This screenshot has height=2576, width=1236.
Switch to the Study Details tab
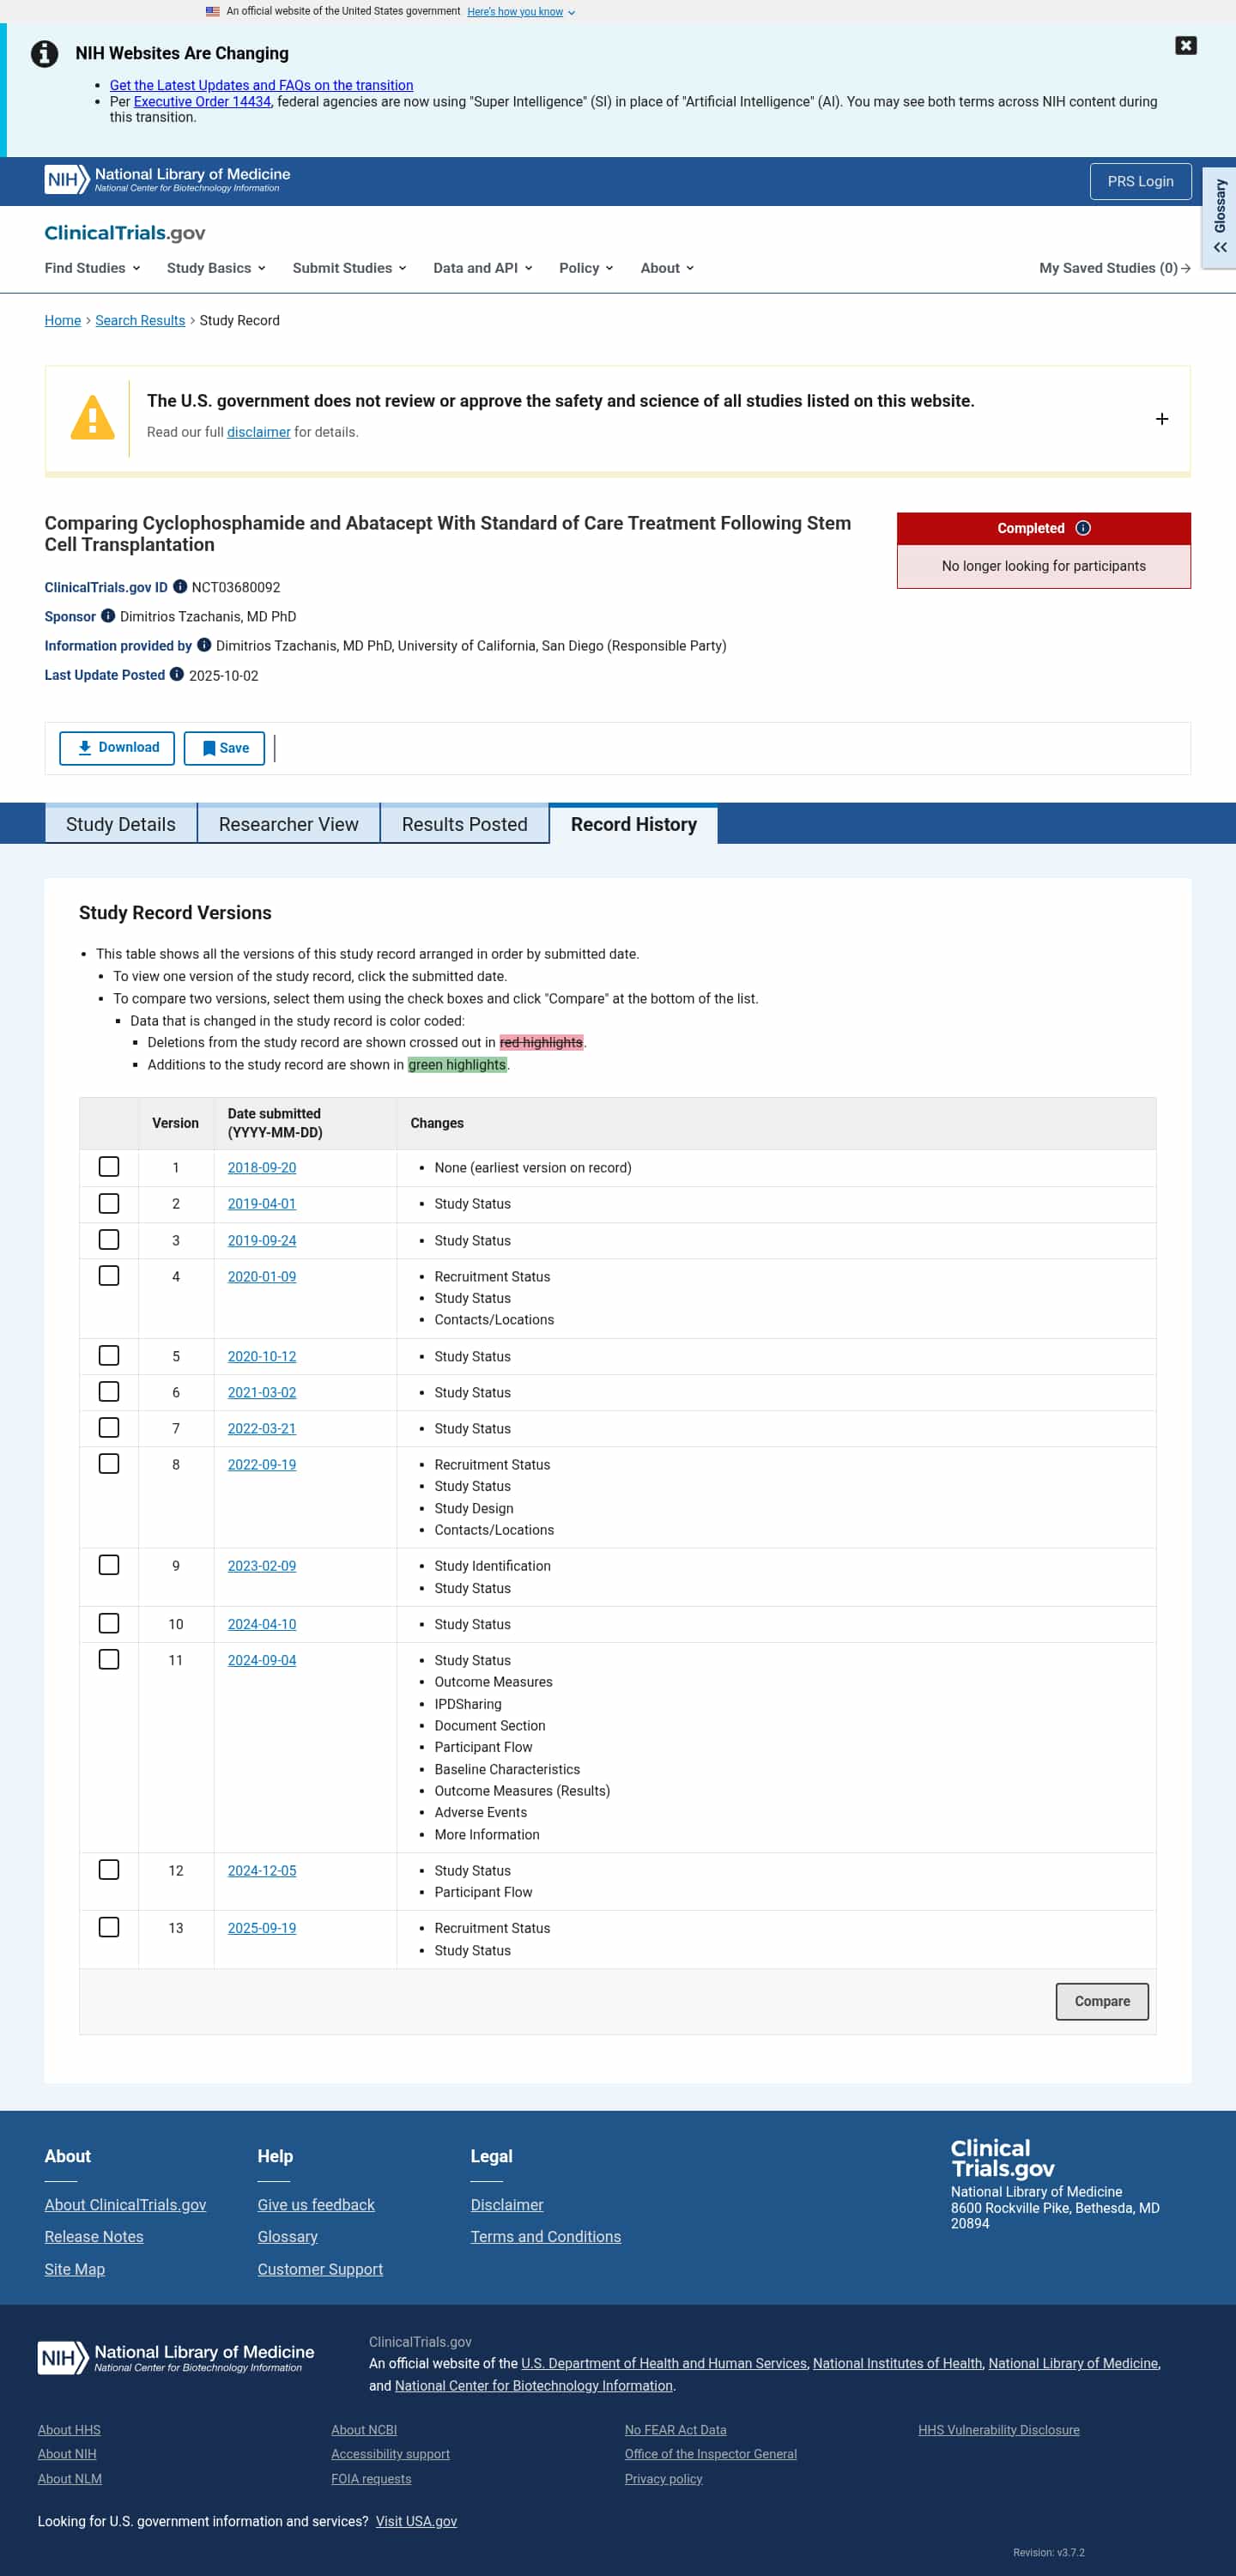point(121,824)
